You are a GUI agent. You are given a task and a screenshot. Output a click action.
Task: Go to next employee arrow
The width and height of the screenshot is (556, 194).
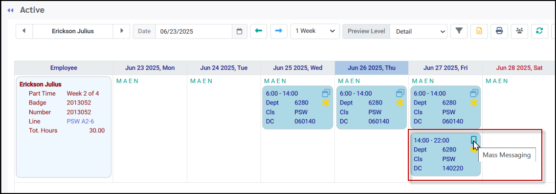point(122,31)
